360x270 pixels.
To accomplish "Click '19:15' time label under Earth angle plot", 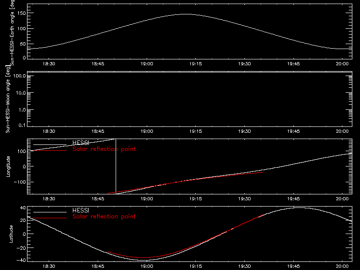I will point(196,64).
